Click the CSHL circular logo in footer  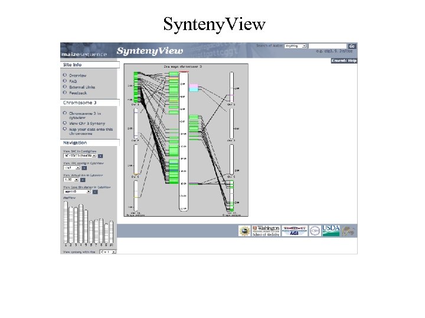click(315, 231)
